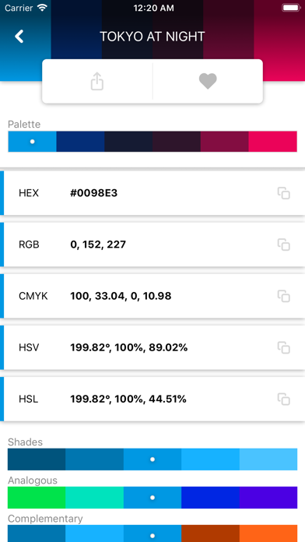Viewport: 305px width, 542px height.
Task: Choose the darkest blue shade swatch
Action: coord(37,459)
